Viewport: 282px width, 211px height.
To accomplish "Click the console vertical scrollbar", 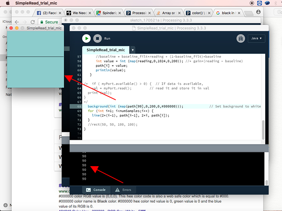I will click(267, 183).
